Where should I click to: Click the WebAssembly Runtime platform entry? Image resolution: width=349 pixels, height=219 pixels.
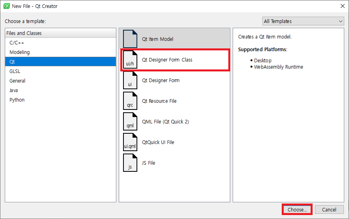coord(279,67)
